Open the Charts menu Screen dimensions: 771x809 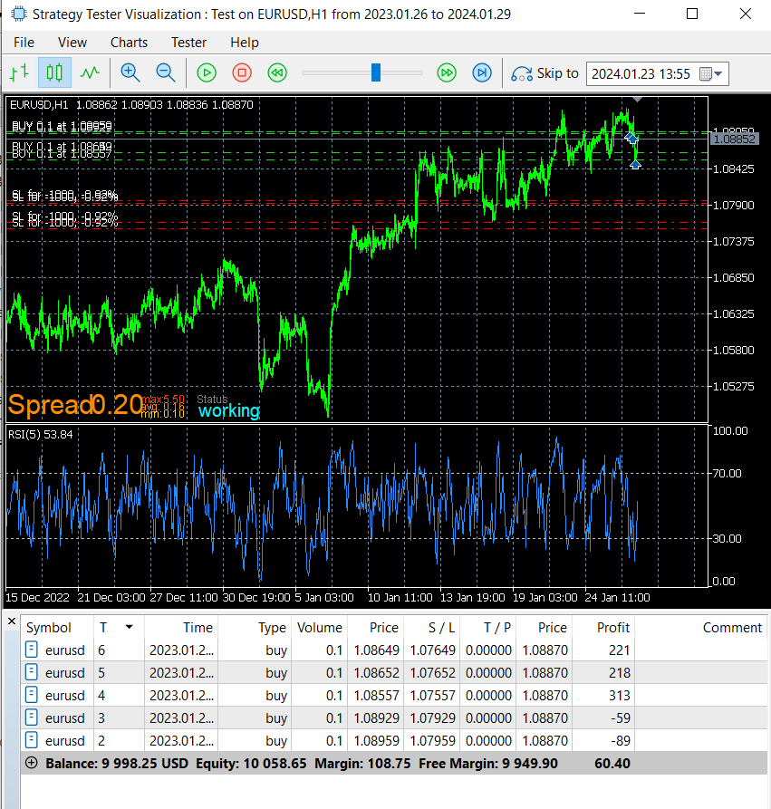tap(129, 43)
